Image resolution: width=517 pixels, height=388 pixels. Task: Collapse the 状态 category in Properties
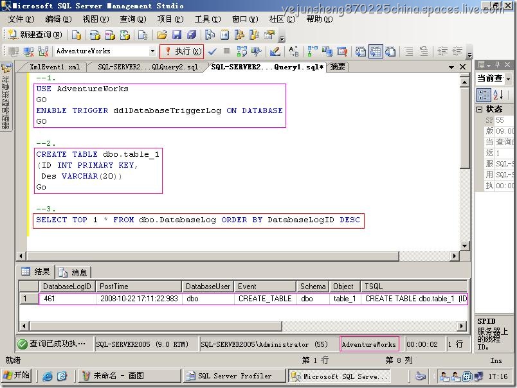pos(480,109)
